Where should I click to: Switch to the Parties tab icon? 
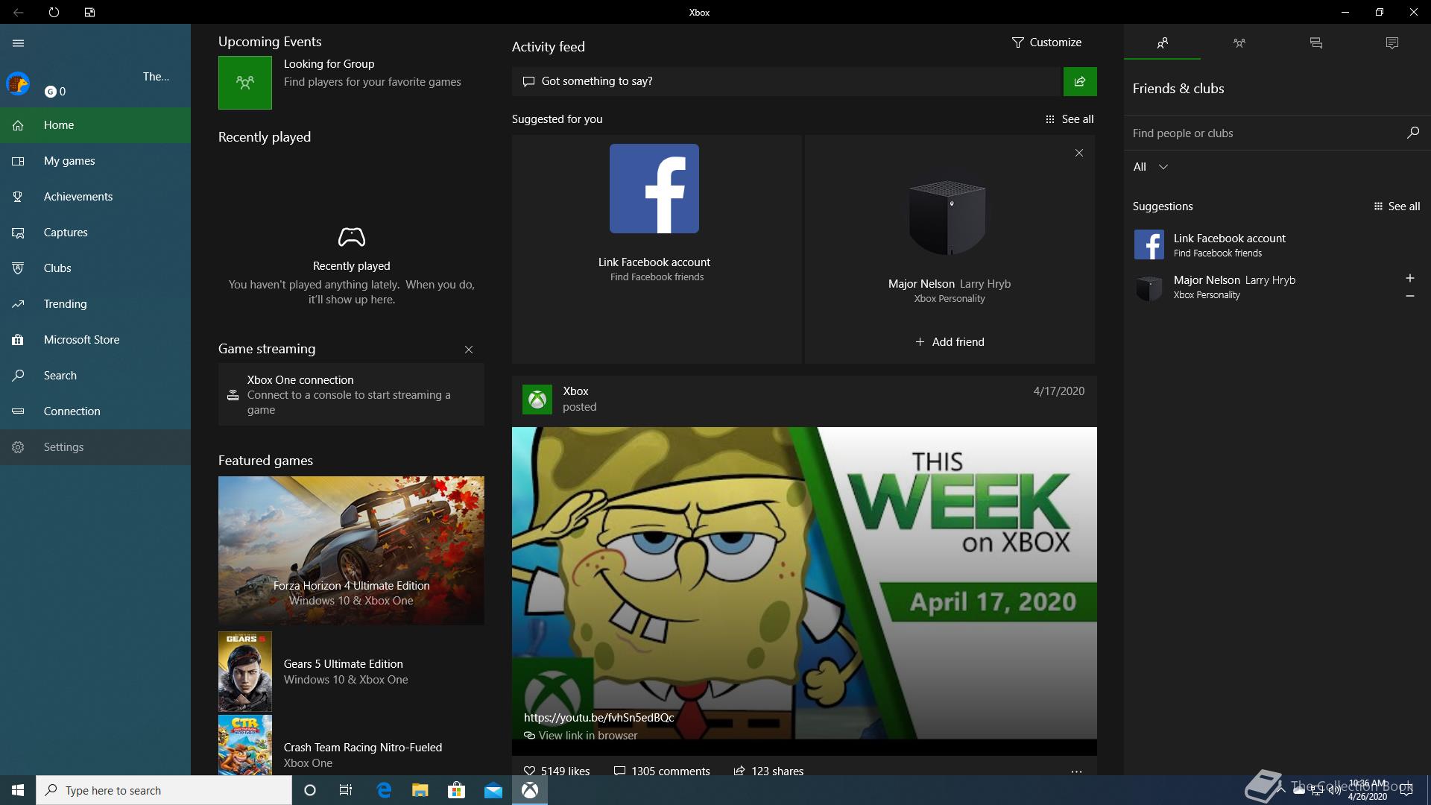pos(1239,43)
